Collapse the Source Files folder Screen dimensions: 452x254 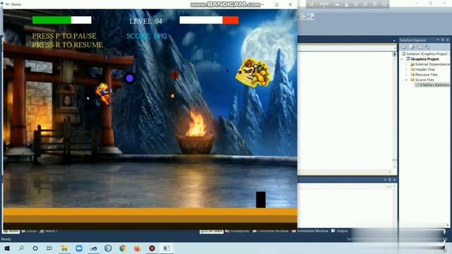point(407,80)
